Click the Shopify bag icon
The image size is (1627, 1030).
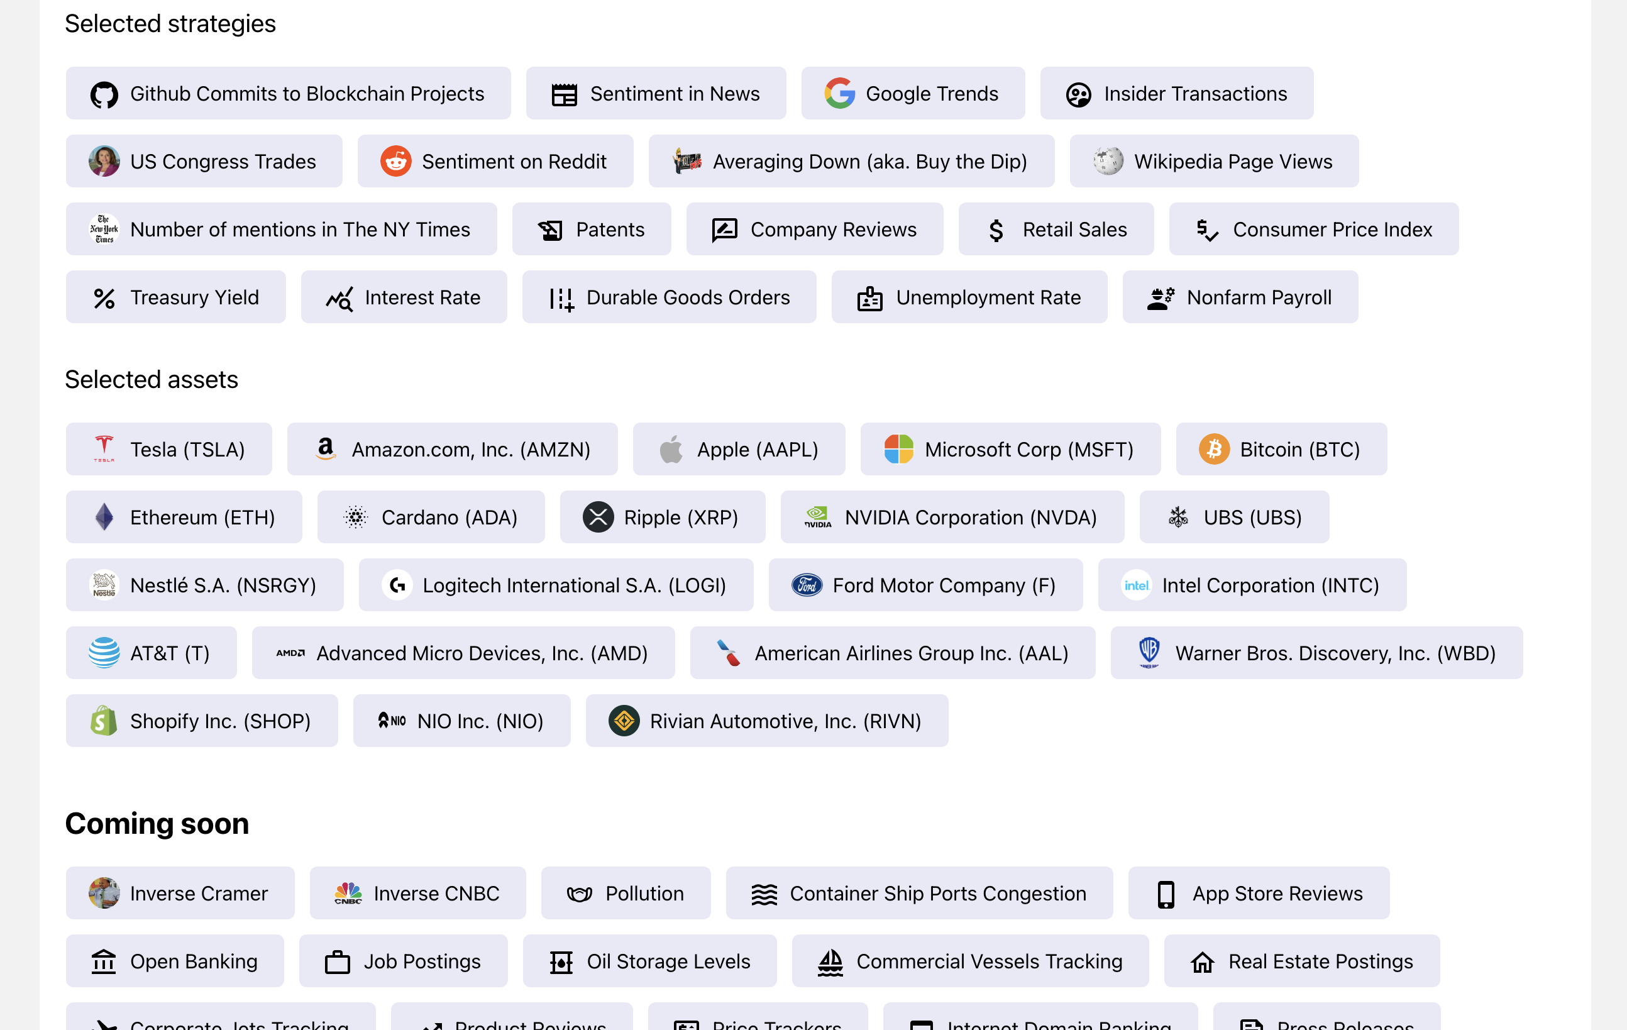104,721
